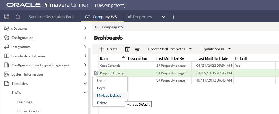This screenshot has width=279, height=114.
Task: Click the Standards & Libraries book icon
Action: pos(6,56)
